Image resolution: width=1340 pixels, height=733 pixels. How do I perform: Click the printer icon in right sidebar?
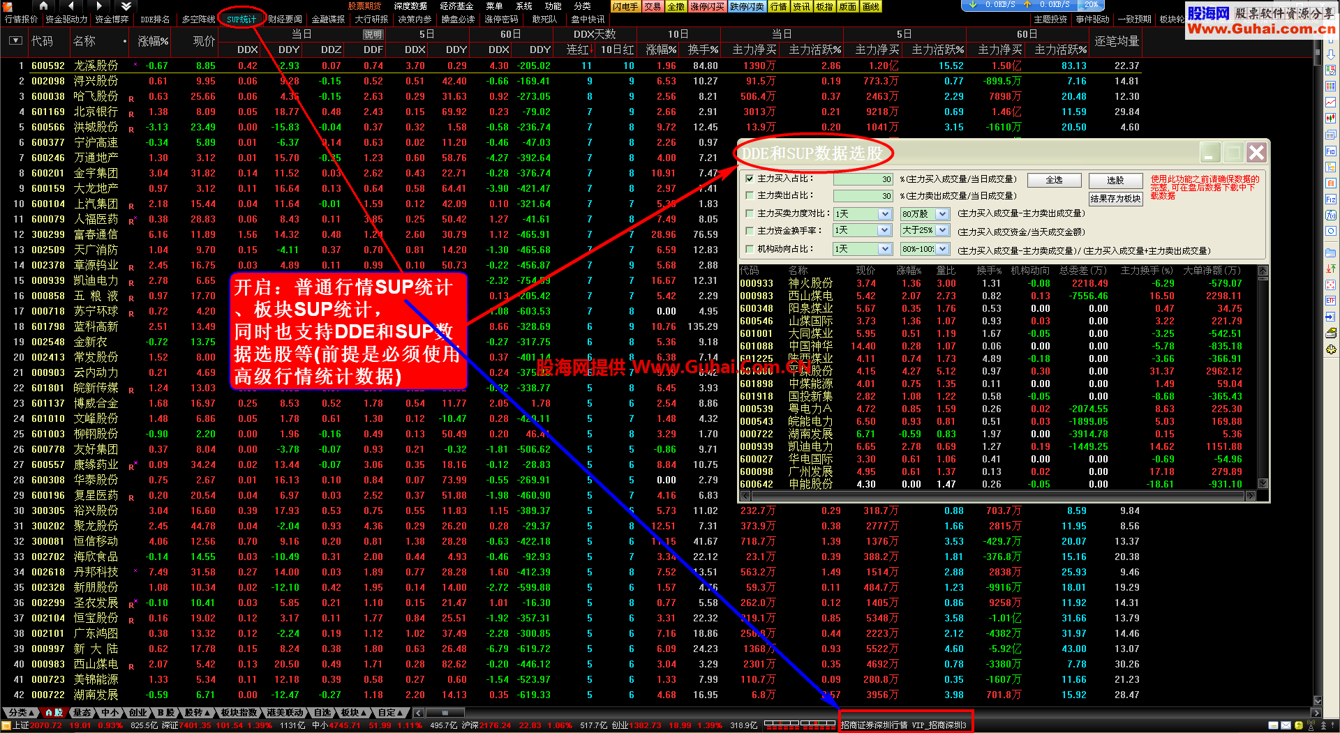pos(1331,333)
